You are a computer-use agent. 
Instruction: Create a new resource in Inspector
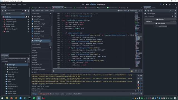pos(145,11)
